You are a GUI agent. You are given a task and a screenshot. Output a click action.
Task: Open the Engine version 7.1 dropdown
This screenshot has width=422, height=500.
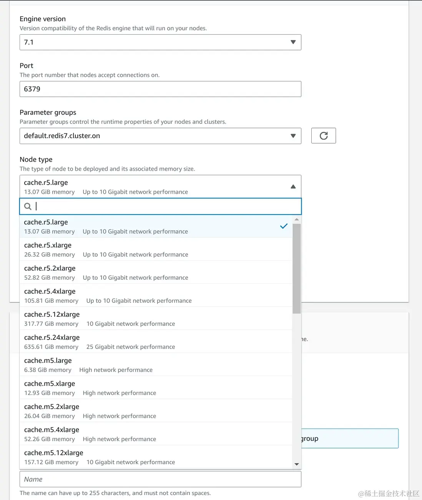pyautogui.click(x=160, y=42)
